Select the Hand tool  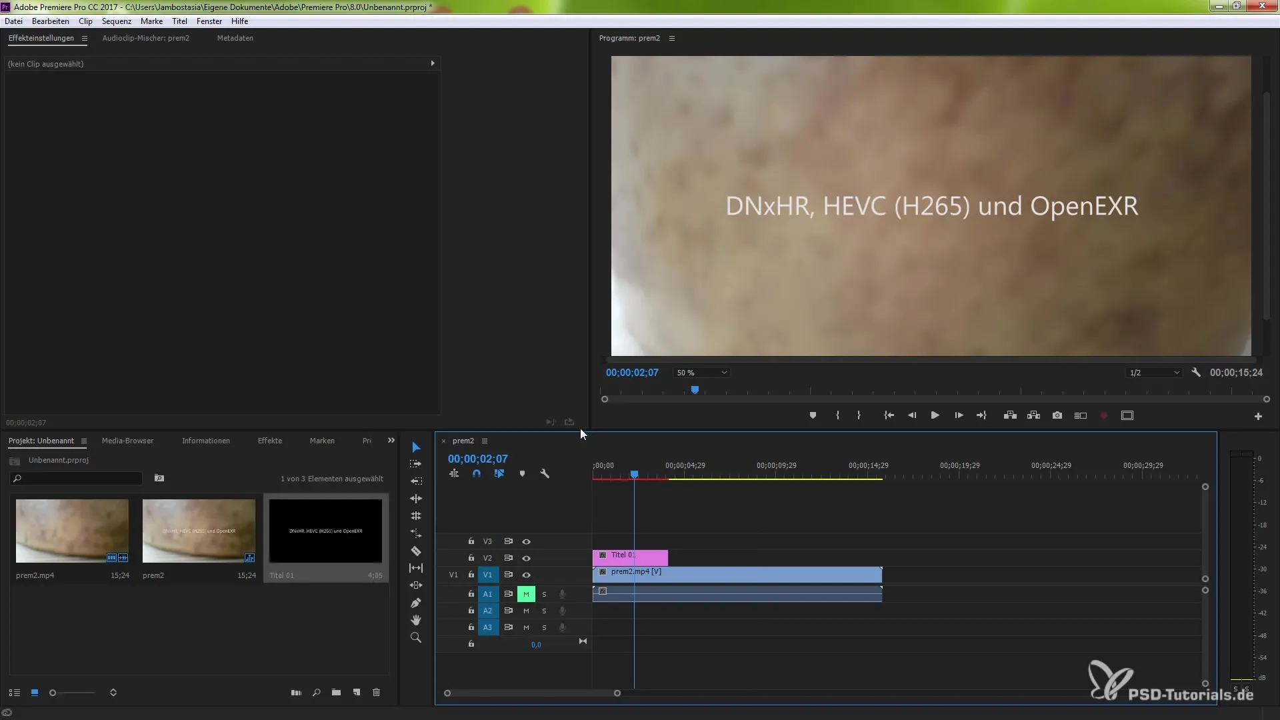pos(416,620)
